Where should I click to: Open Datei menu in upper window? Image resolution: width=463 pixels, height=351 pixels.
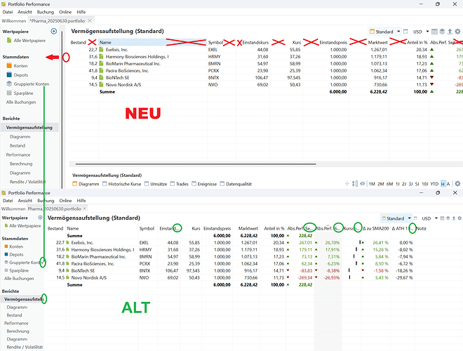point(8,12)
